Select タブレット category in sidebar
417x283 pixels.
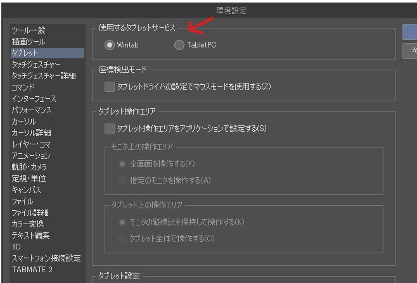point(48,53)
